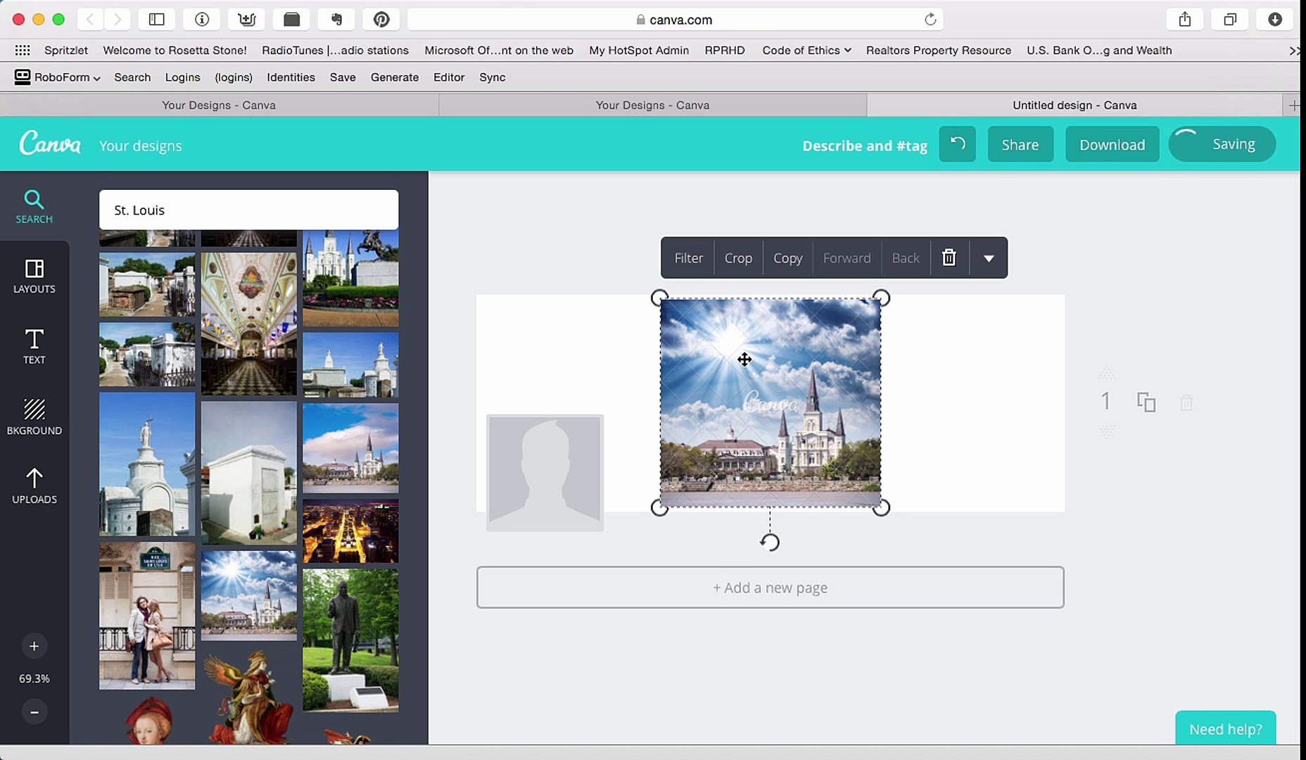Delete page 1 with the page trash icon
The height and width of the screenshot is (760, 1306).
coord(1186,402)
